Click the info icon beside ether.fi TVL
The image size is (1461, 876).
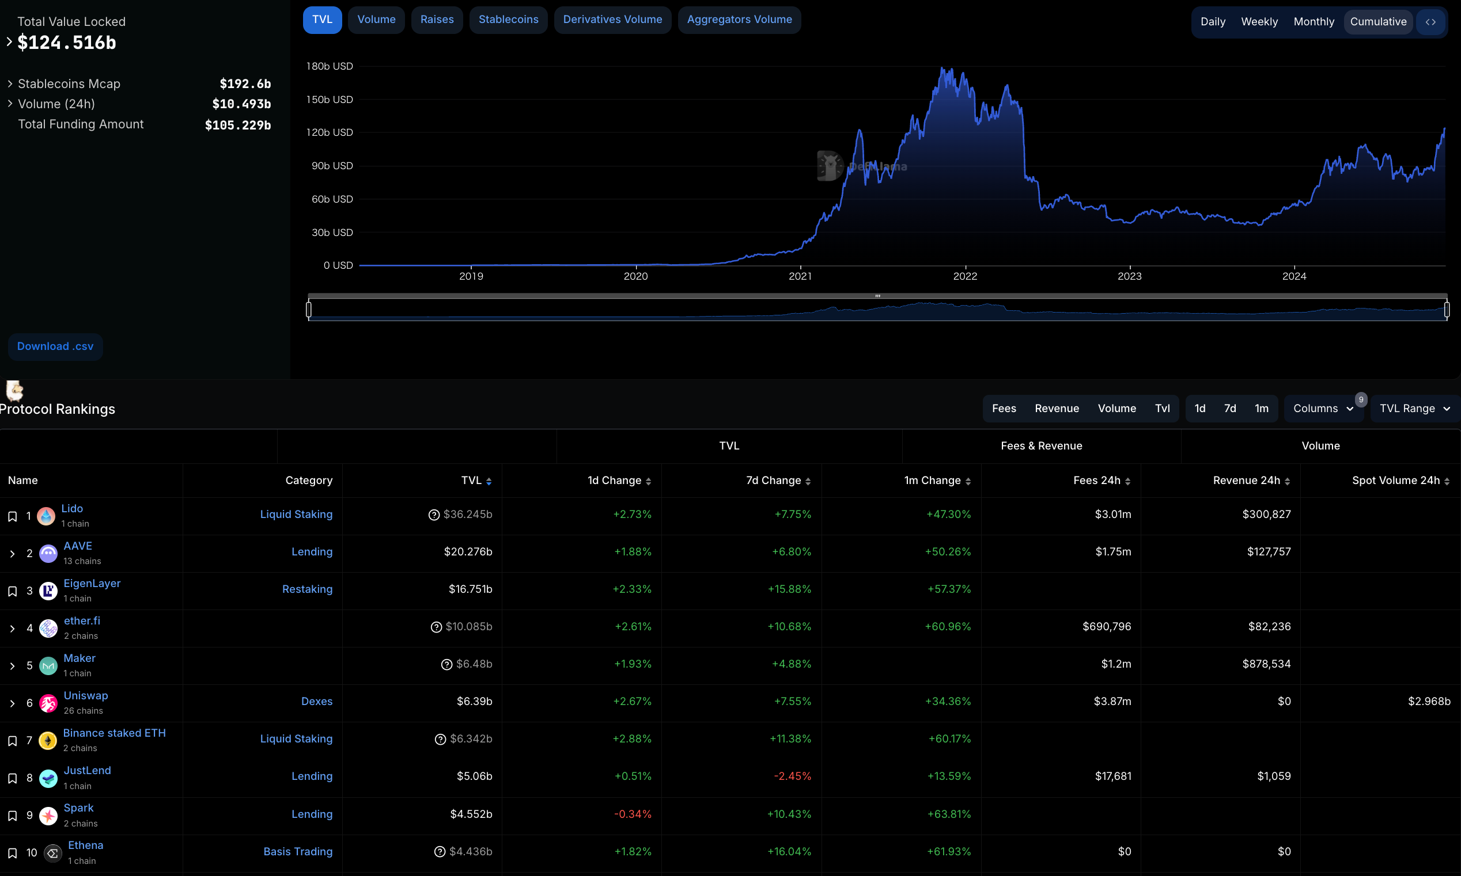[436, 627]
